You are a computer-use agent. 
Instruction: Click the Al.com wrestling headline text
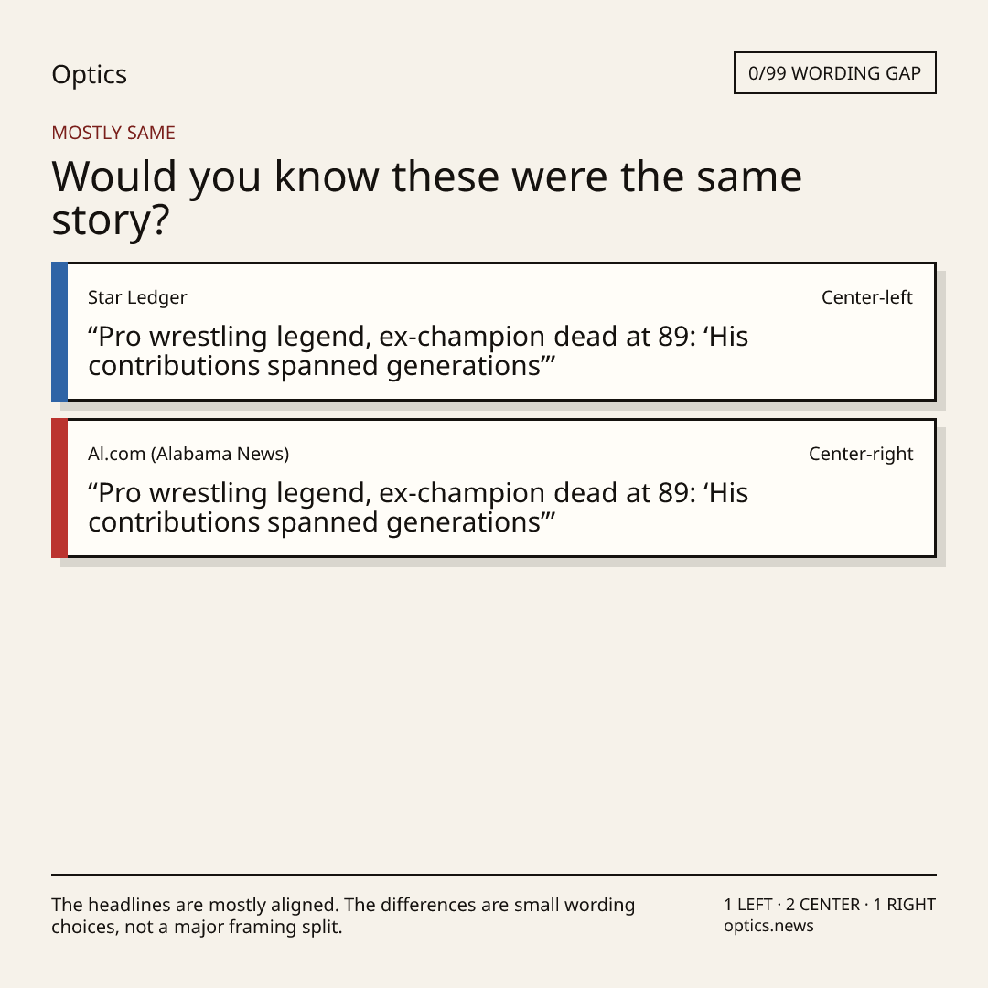point(418,507)
